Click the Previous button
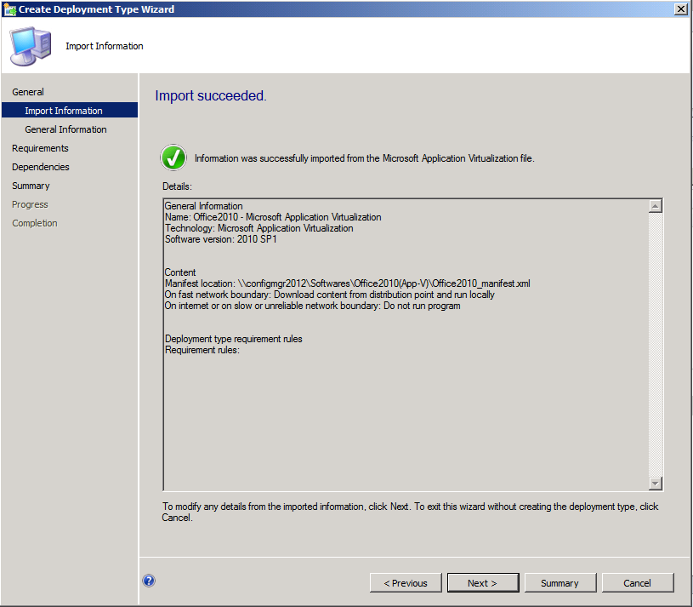Screen dimensions: 693x607 coord(406,582)
